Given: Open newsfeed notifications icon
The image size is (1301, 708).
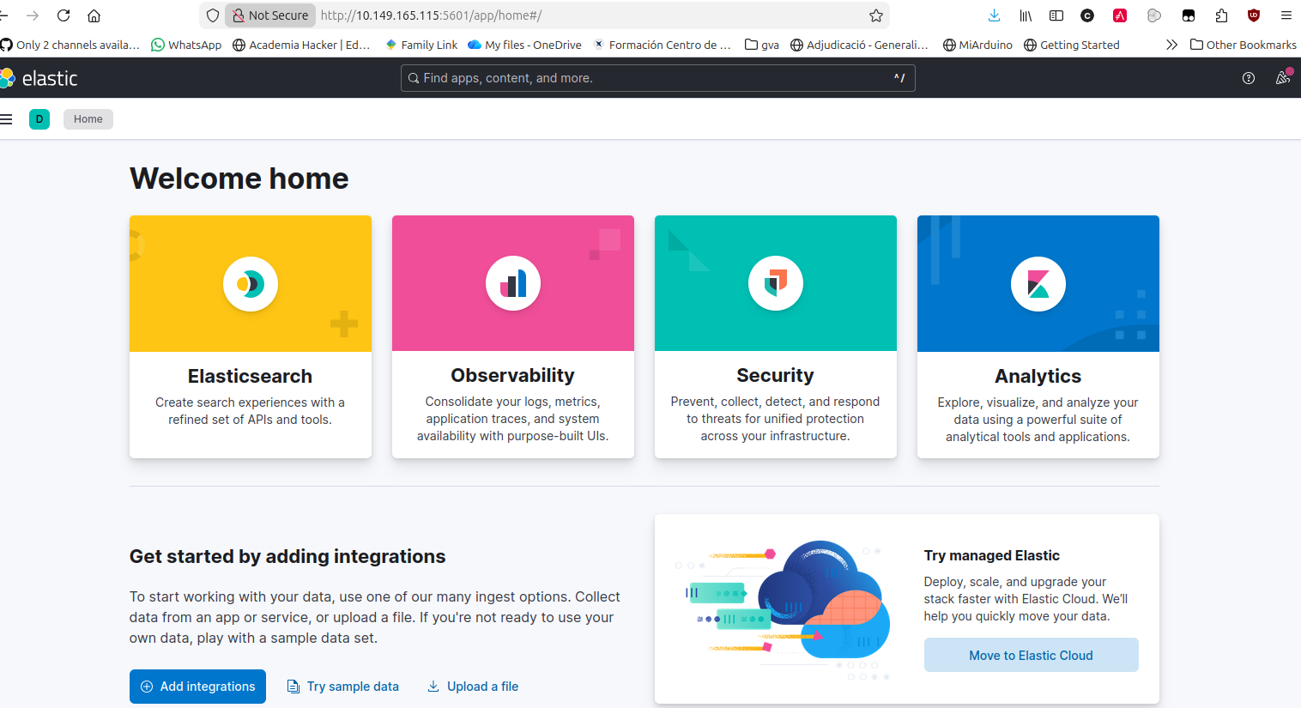Looking at the screenshot, I should 1283,78.
